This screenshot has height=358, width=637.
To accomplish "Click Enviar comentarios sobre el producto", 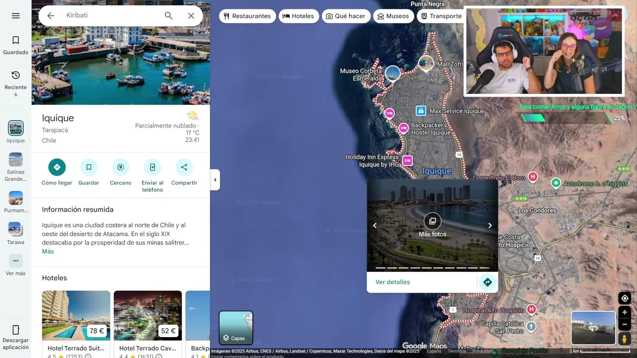I will click(247, 356).
